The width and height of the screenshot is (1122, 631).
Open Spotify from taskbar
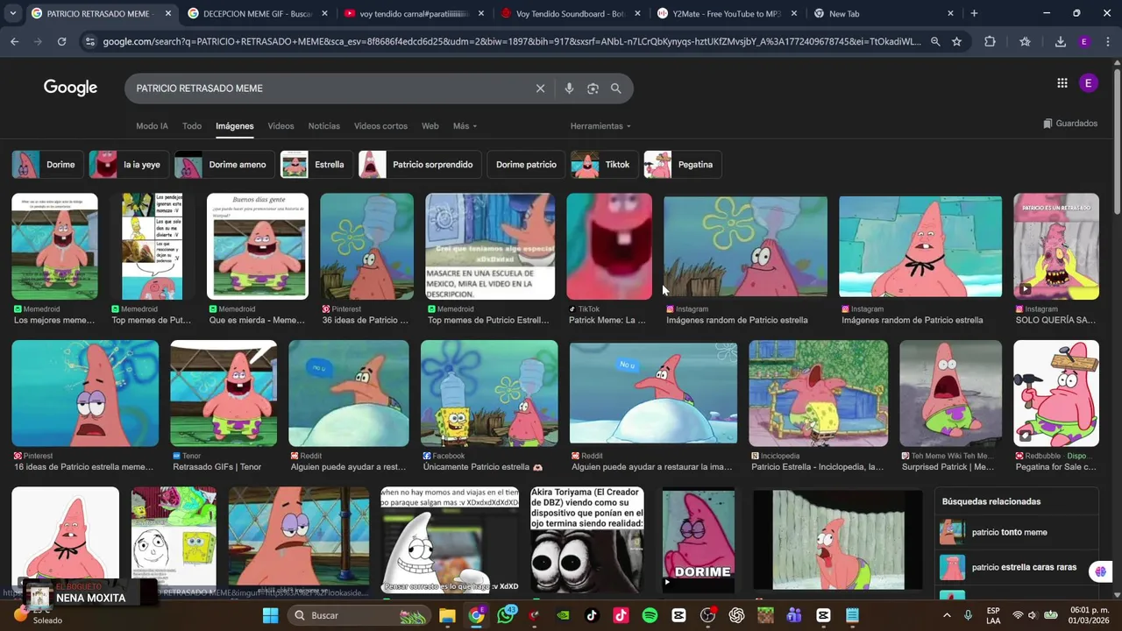pos(650,615)
